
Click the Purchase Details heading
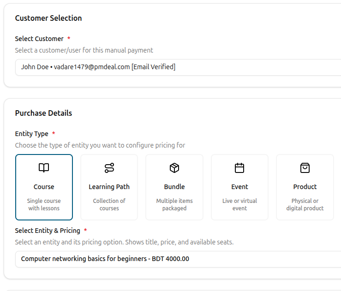(x=43, y=113)
